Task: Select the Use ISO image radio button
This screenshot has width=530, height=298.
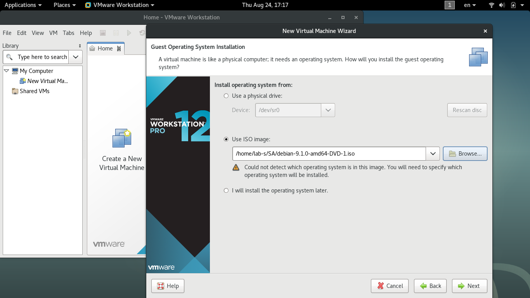Action: pyautogui.click(x=226, y=139)
